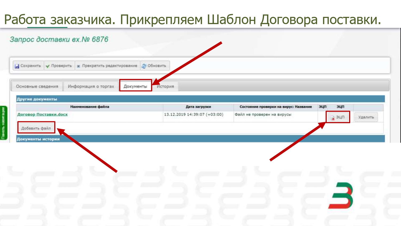Image resolution: width=401 pixels, height=226 pixels.
Task: Stop editing via Прекратить редактирование
Action: pos(107,66)
